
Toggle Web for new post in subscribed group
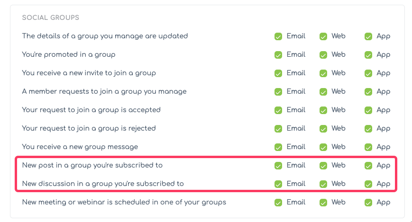coord(323,166)
